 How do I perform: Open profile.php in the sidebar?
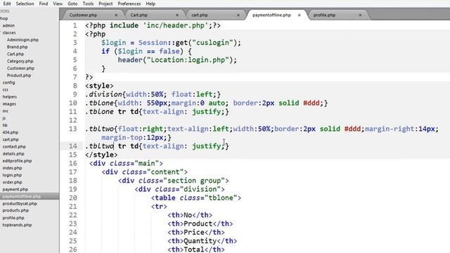13,218
